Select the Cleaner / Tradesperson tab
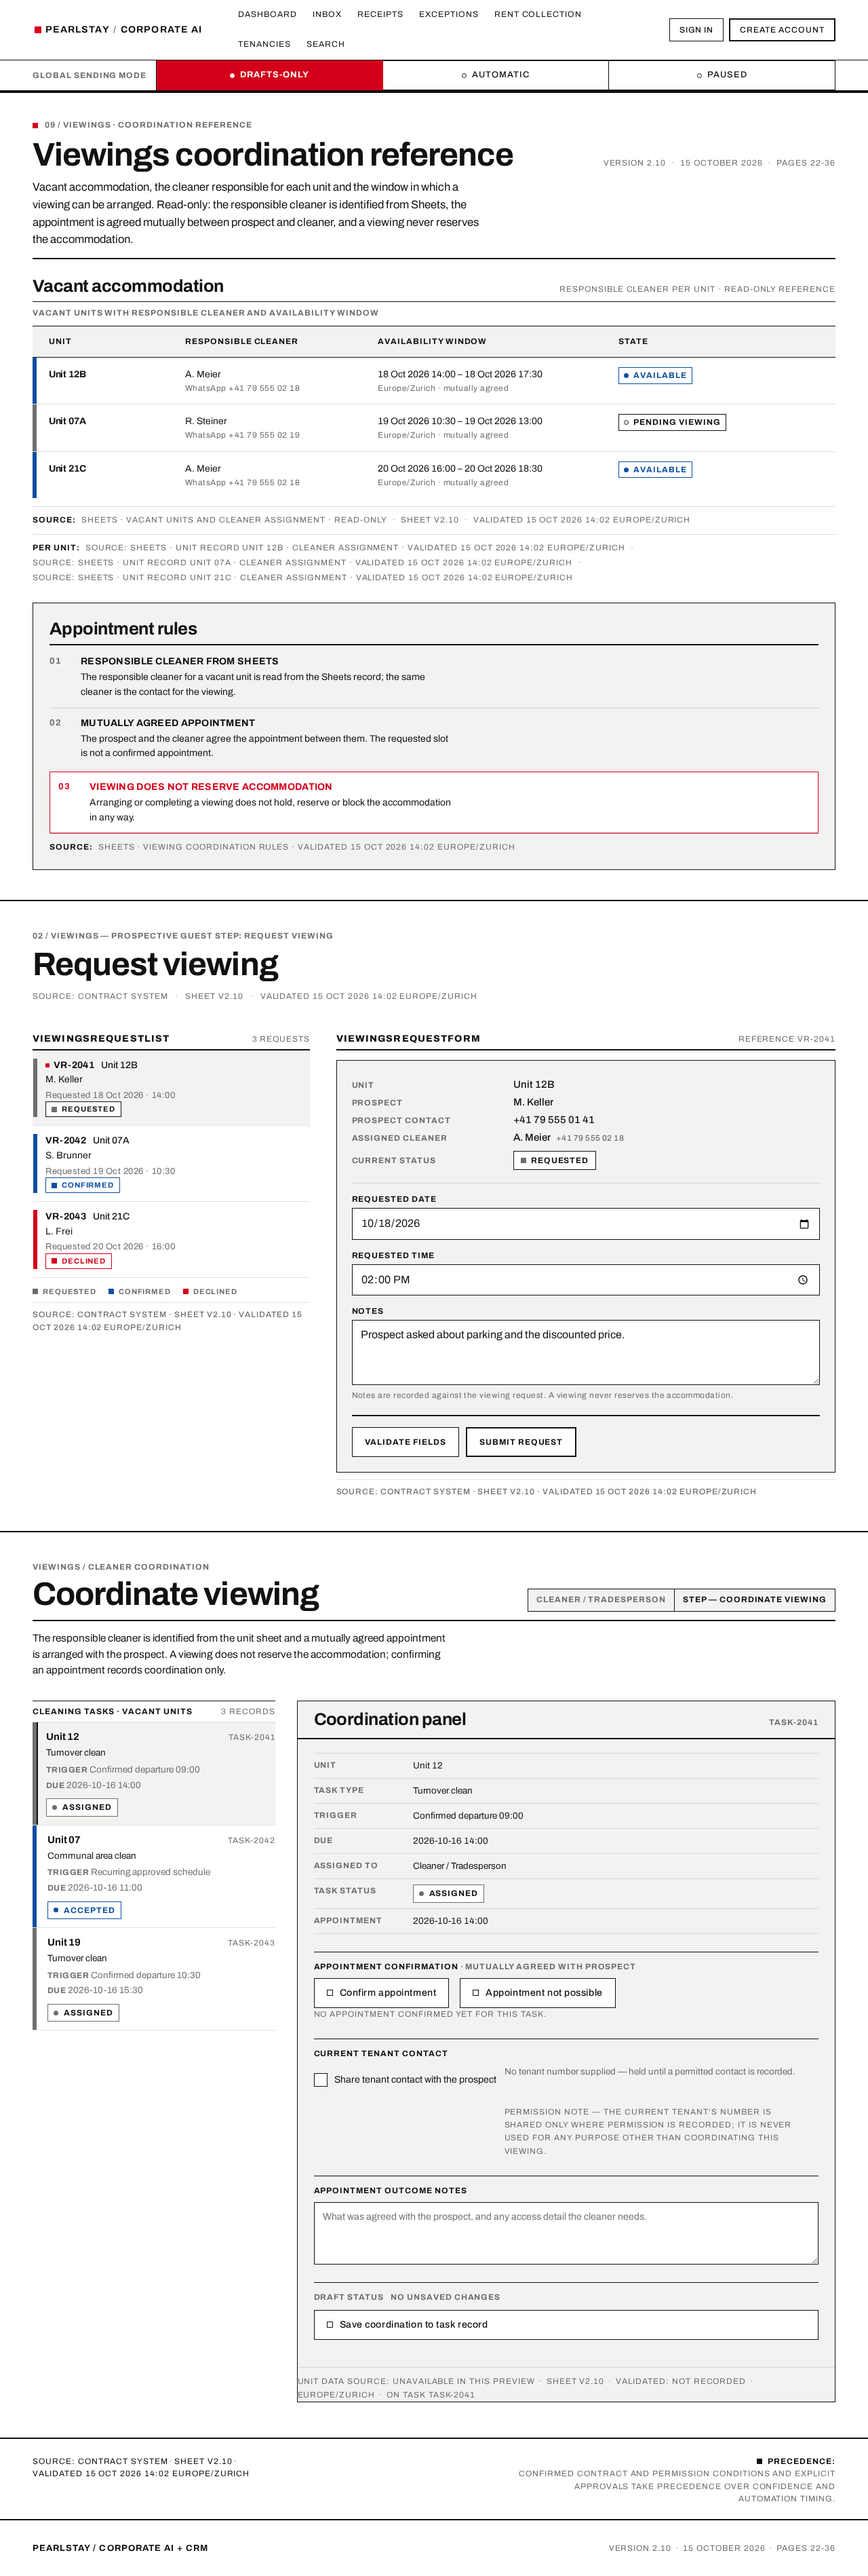Image resolution: width=868 pixels, height=2576 pixels. click(600, 1599)
